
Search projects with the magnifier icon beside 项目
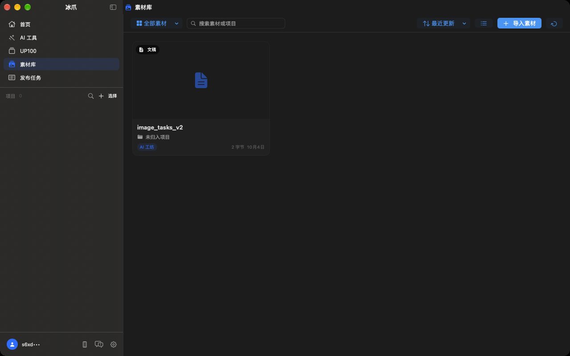point(91,96)
